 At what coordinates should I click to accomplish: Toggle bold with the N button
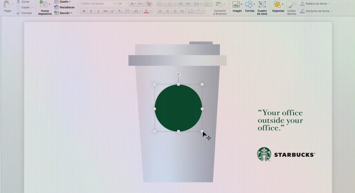84,11
